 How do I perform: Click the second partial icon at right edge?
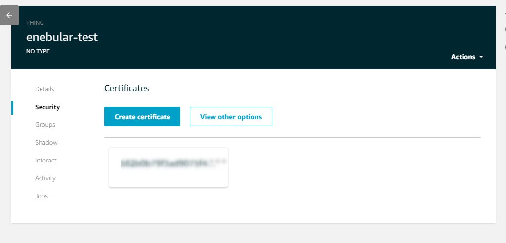click(x=505, y=30)
